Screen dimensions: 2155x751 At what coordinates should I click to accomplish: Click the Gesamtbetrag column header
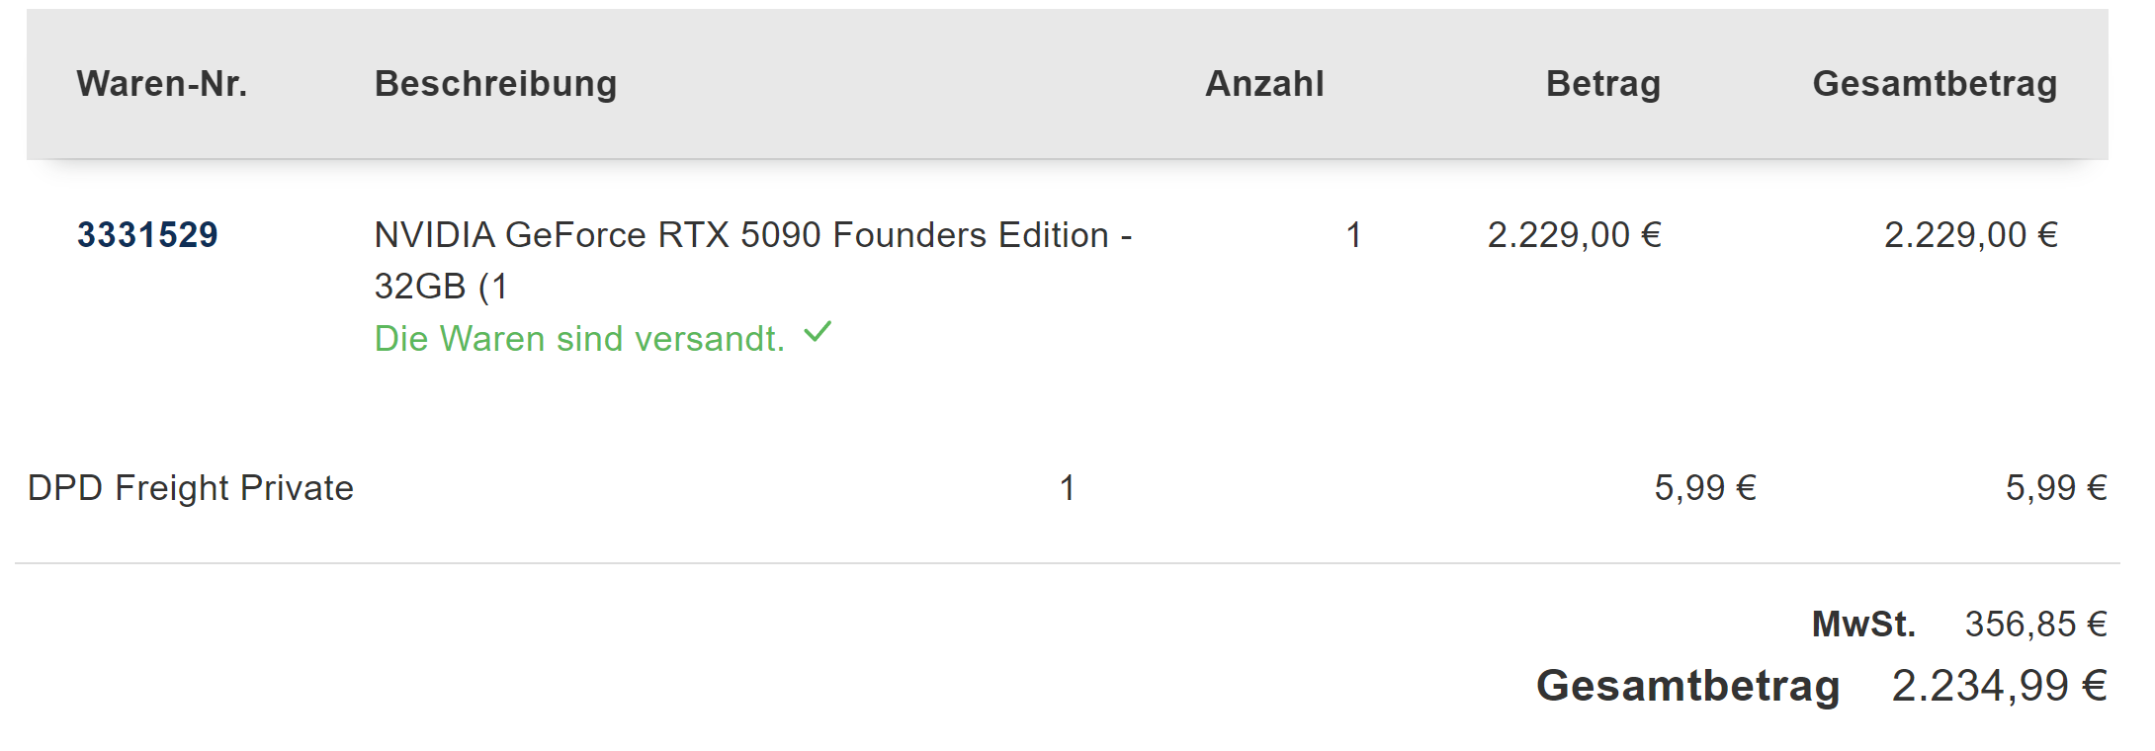[1935, 84]
